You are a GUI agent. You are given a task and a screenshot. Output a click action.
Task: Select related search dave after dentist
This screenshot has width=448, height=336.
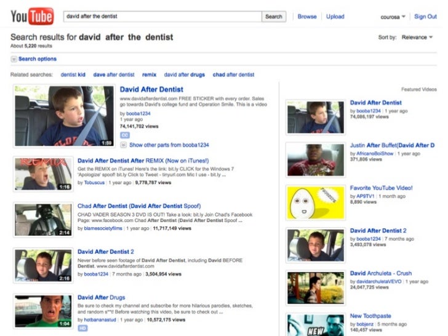pyautogui.click(x=114, y=74)
